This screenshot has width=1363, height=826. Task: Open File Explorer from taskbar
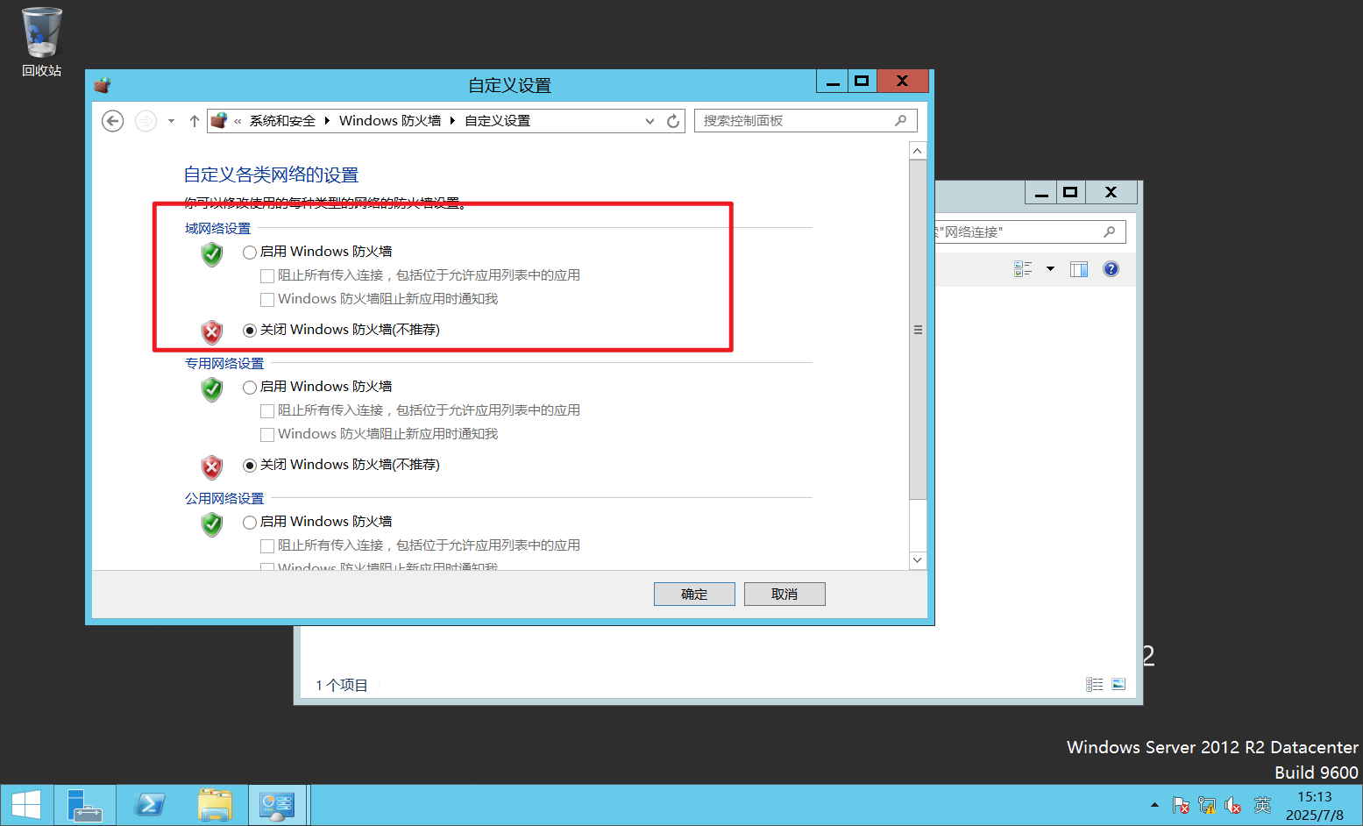click(x=215, y=805)
